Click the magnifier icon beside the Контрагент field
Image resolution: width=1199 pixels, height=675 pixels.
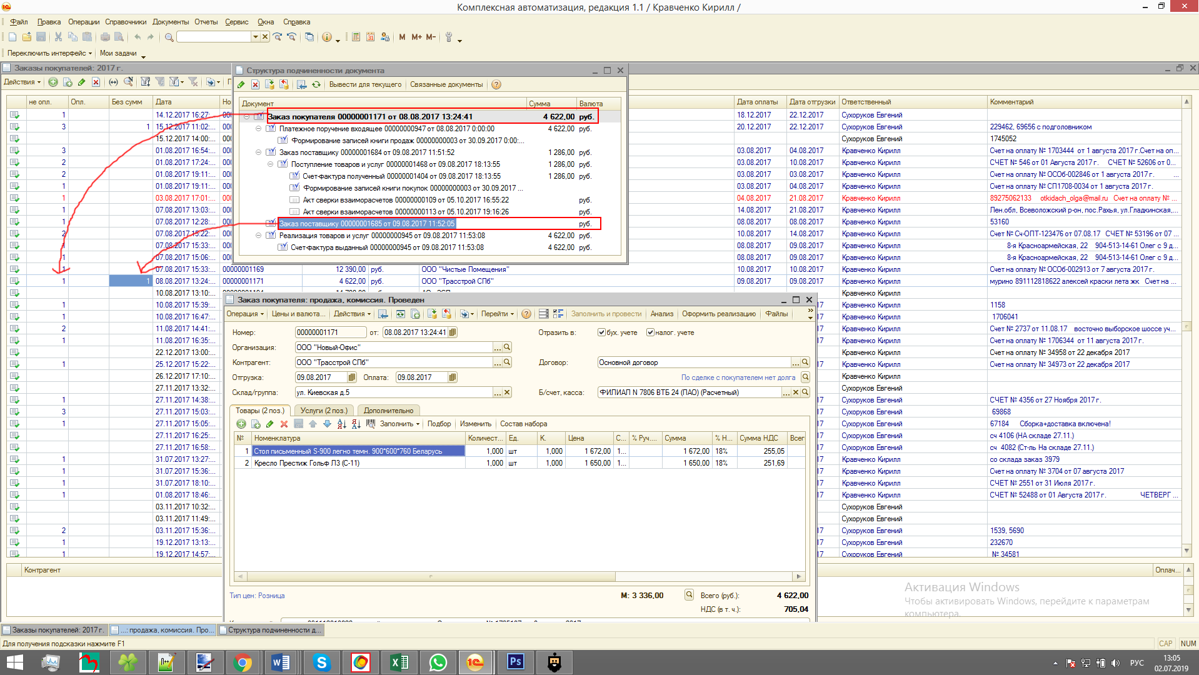508,362
